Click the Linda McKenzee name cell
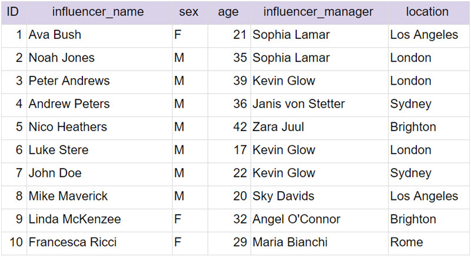 click(x=99, y=221)
